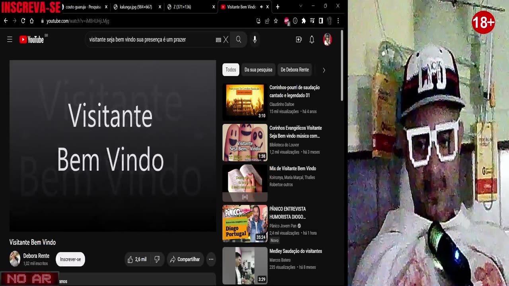Open Corinhos Evangélicos Visitante Seja Bem vindo title
This screenshot has height=286, width=509.
tap(295, 132)
